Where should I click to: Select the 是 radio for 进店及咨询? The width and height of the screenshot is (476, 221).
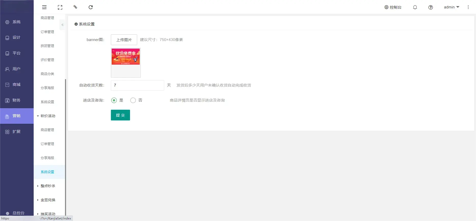(114, 100)
